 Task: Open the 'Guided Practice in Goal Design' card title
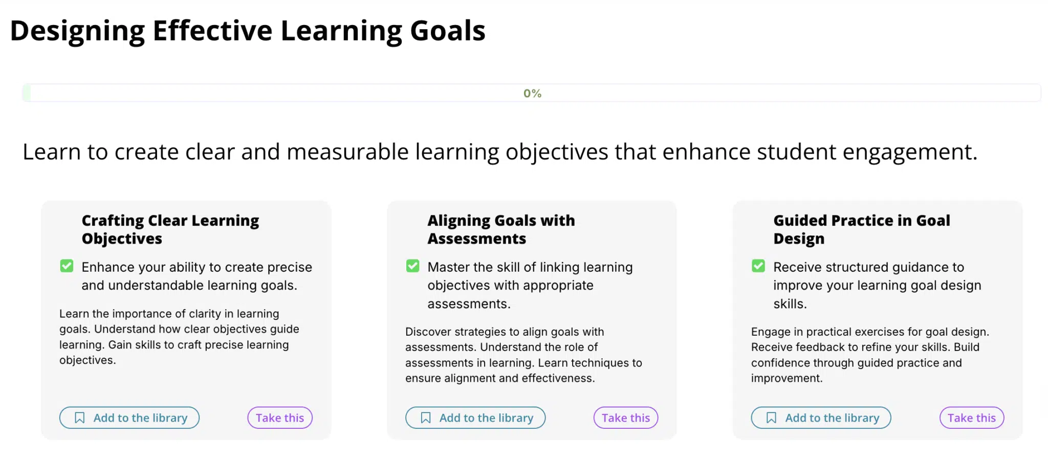[862, 229]
